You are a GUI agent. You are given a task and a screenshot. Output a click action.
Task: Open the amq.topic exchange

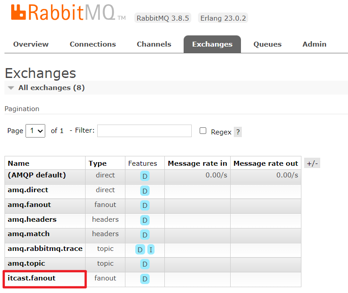pyautogui.click(x=26, y=263)
